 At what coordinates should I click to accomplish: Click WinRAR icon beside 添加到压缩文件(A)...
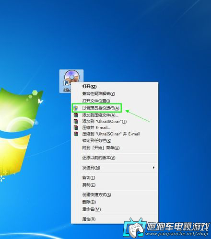pos(76,115)
